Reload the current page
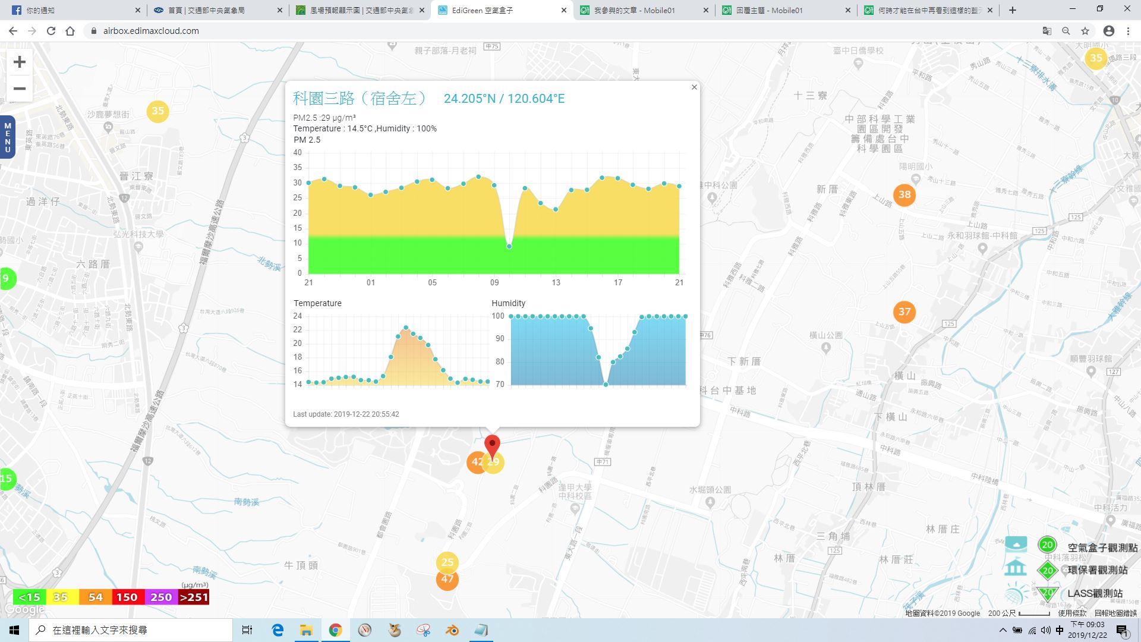The width and height of the screenshot is (1141, 642). coord(51,31)
